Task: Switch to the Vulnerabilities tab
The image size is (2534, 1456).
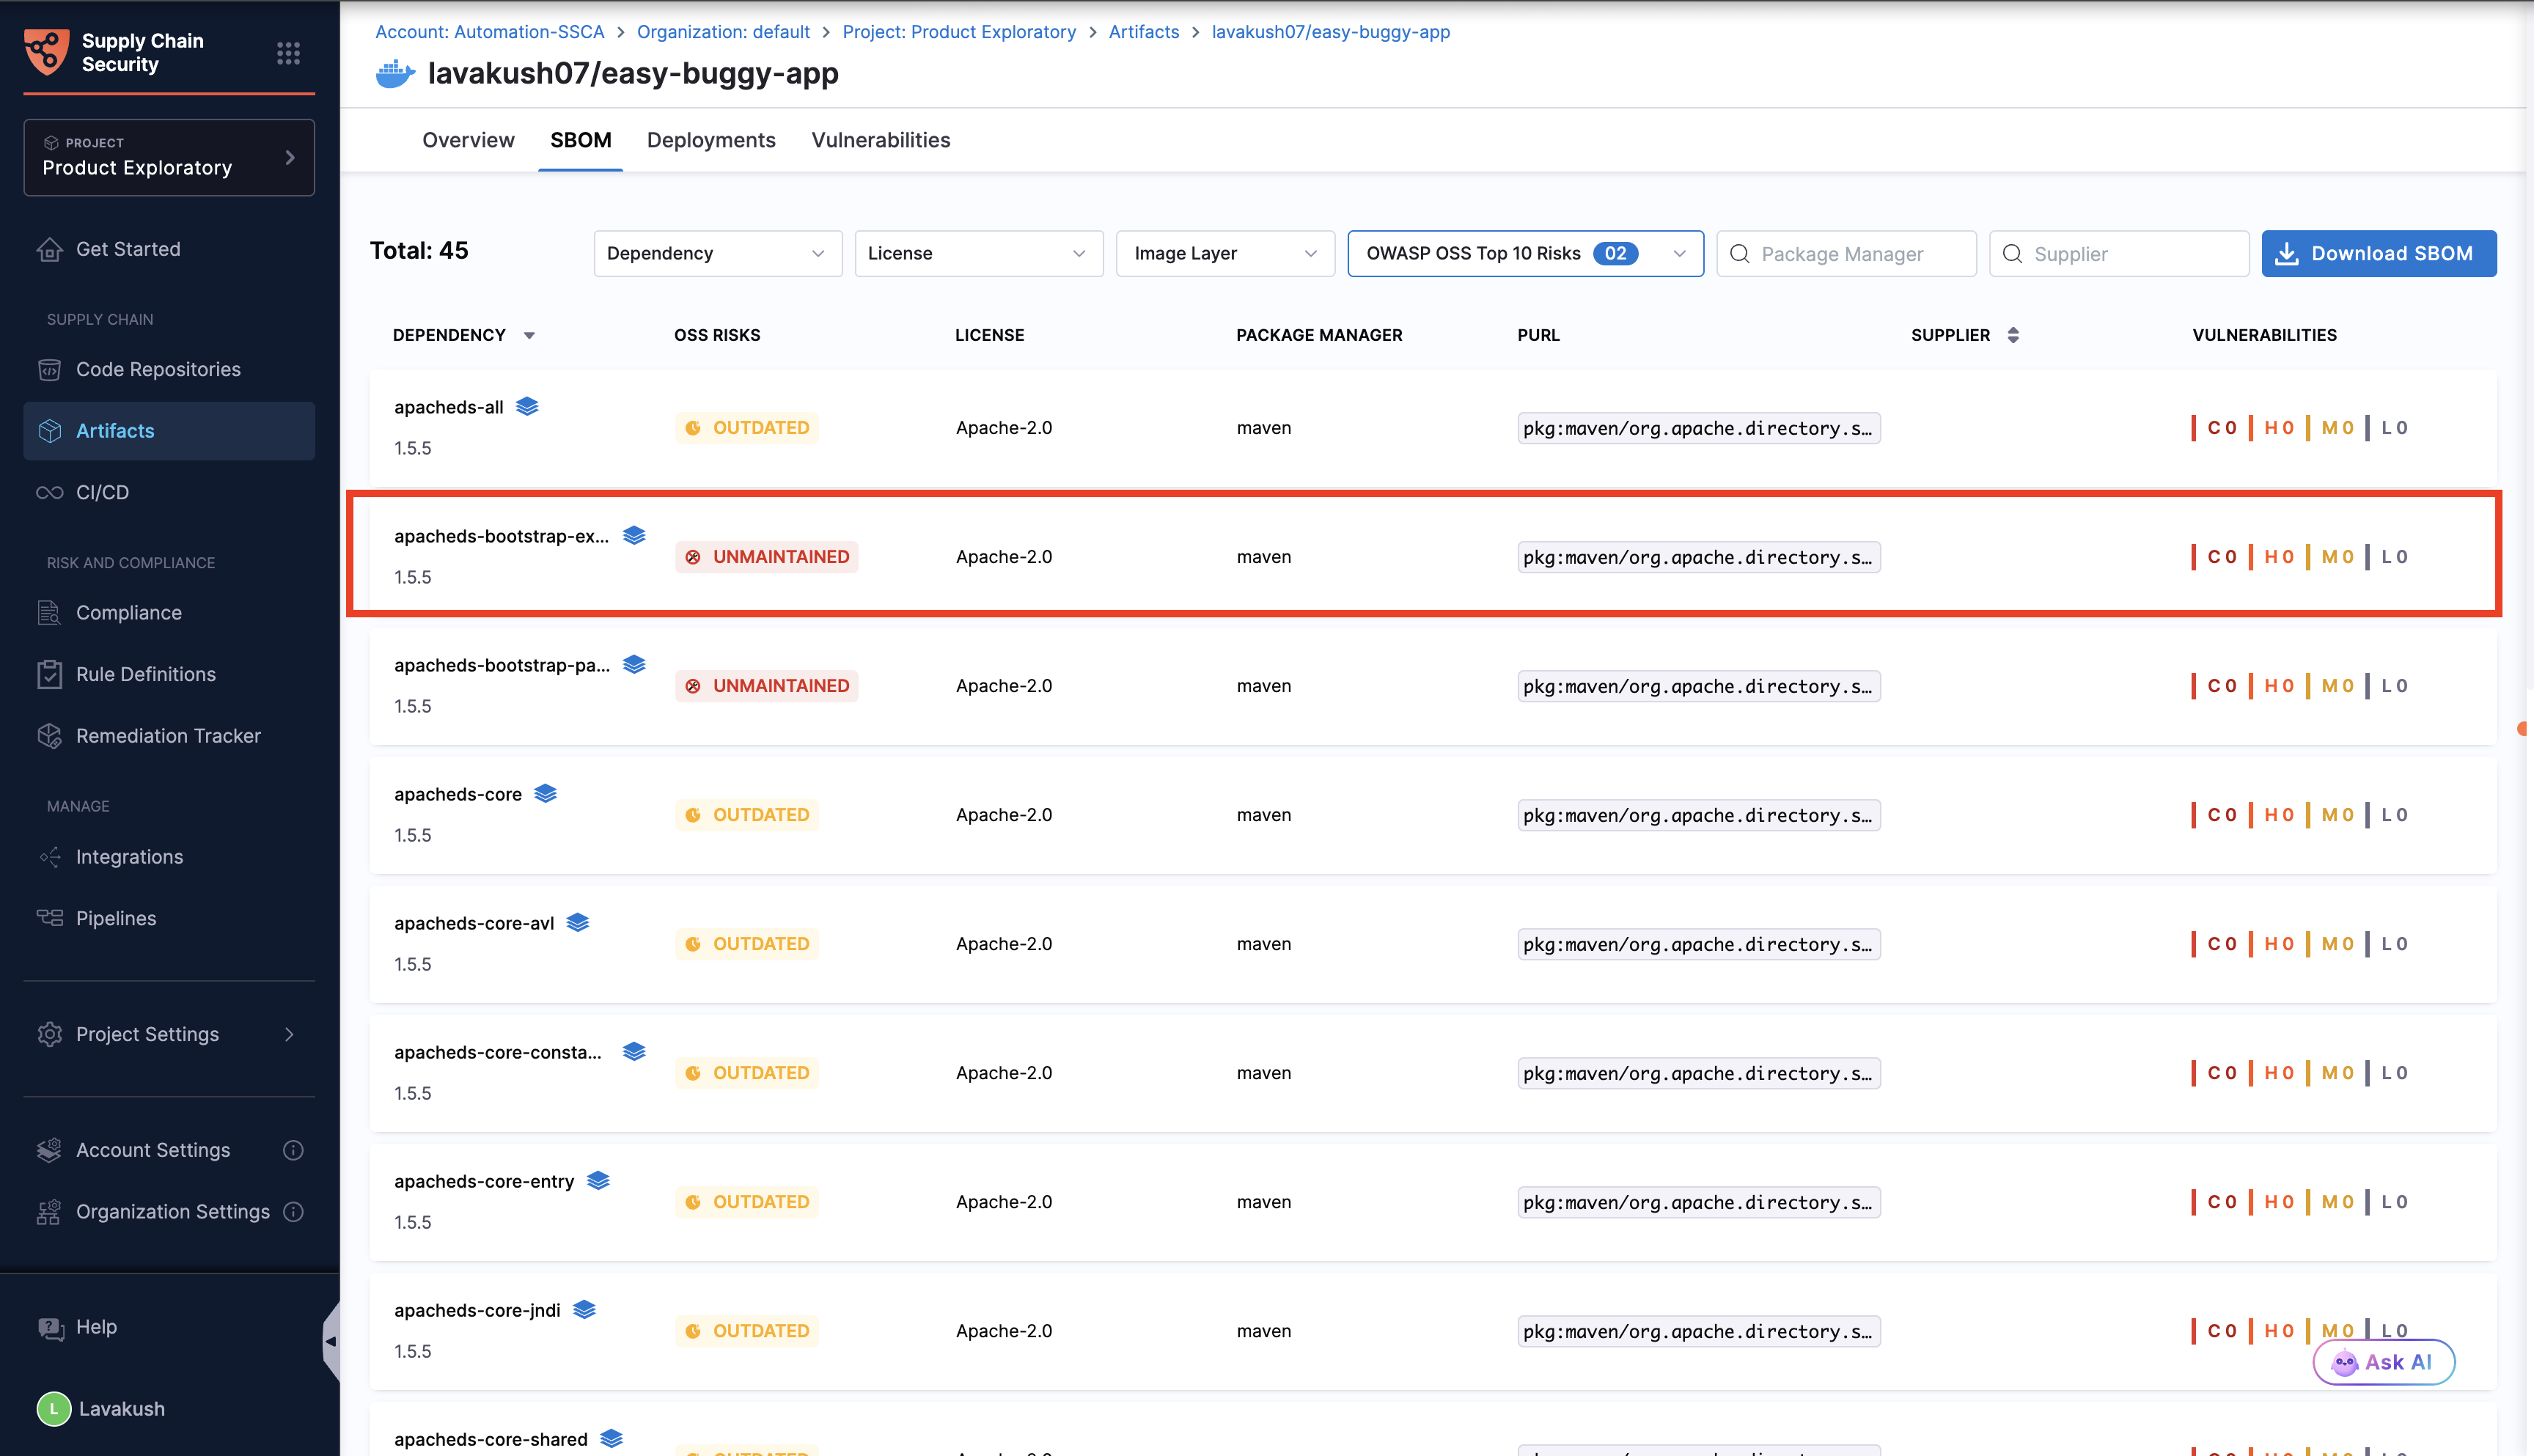Action: [880, 140]
